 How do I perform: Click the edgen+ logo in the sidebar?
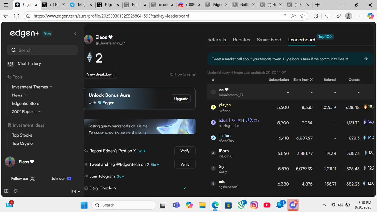[25, 33]
